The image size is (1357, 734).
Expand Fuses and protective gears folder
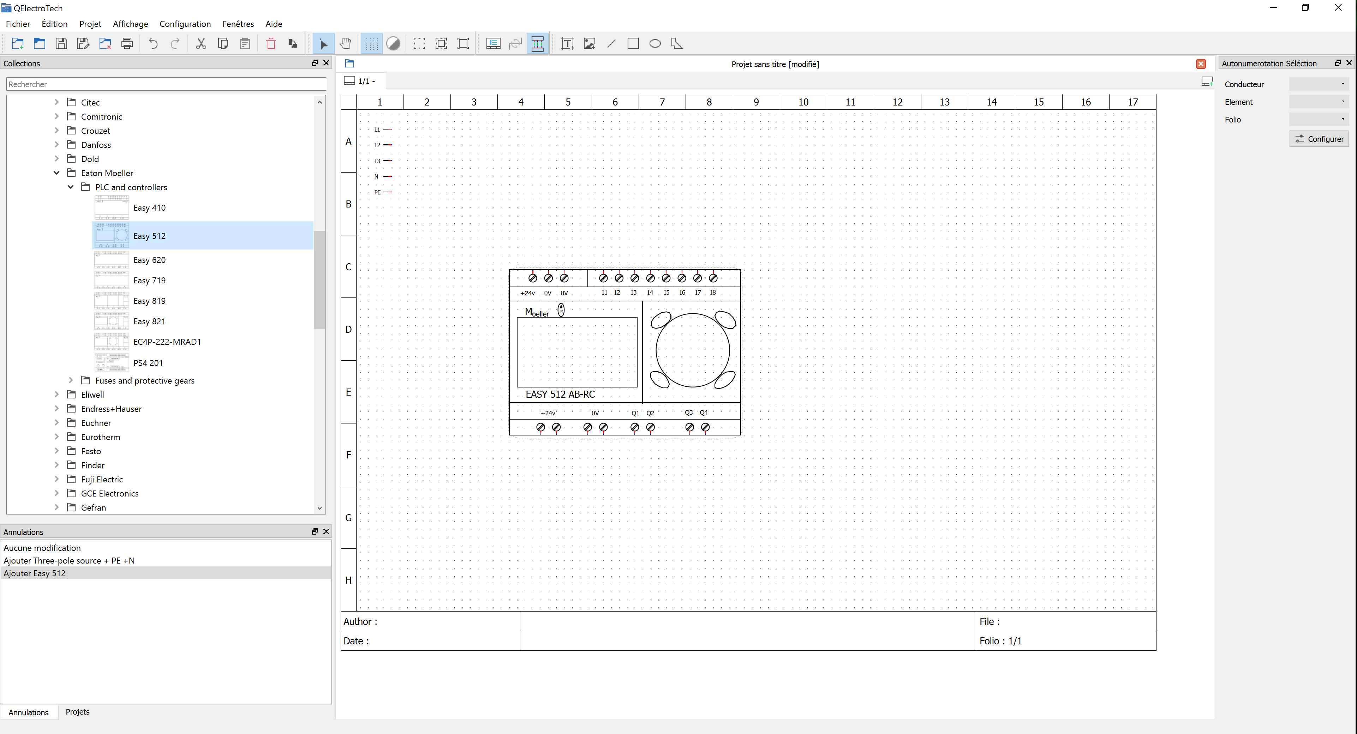pos(71,380)
